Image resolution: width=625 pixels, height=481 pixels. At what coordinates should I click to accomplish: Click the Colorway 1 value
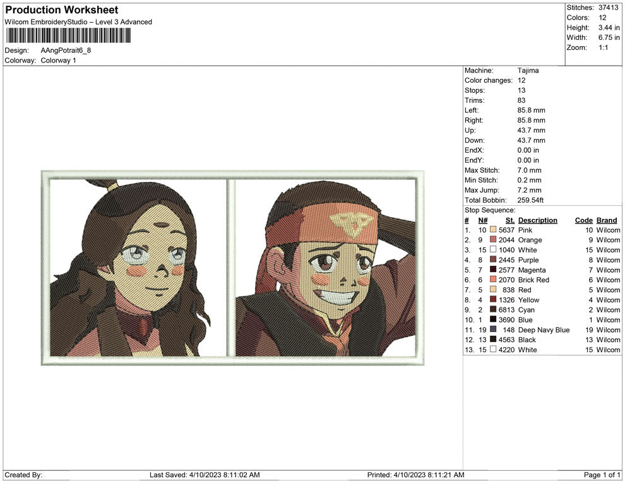tap(58, 61)
